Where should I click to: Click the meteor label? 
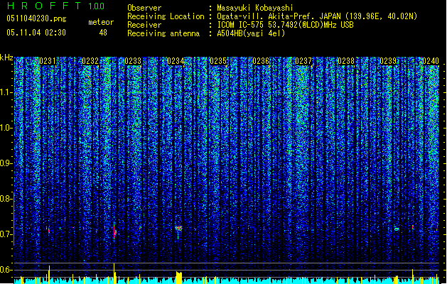click(101, 22)
